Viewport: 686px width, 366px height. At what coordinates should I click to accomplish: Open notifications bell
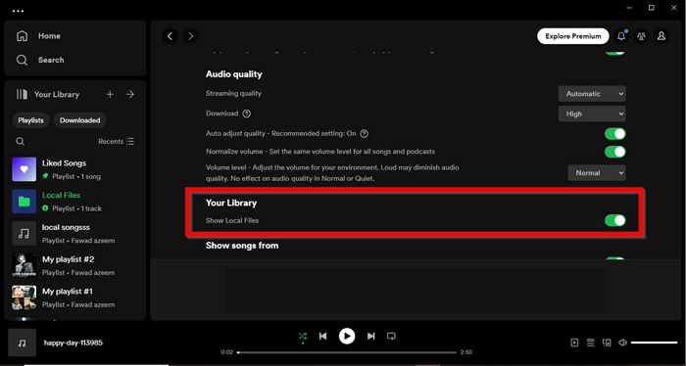621,36
